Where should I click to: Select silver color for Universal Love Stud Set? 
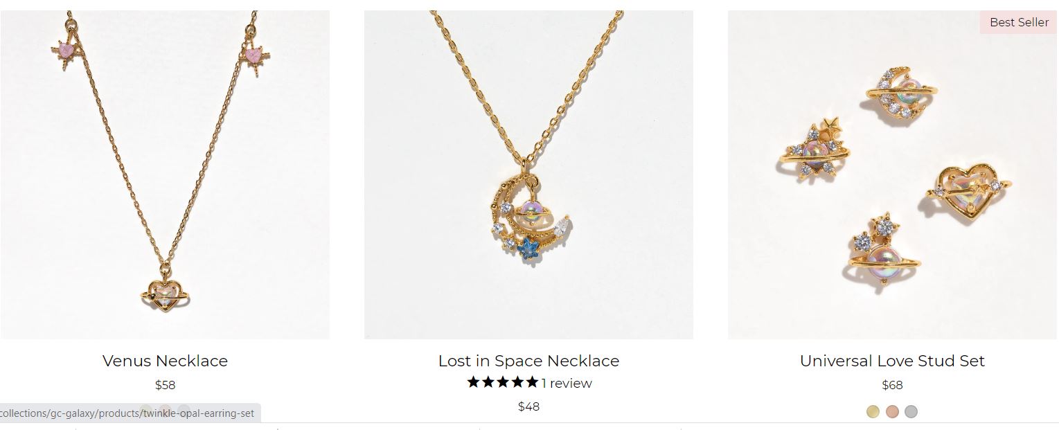click(911, 411)
